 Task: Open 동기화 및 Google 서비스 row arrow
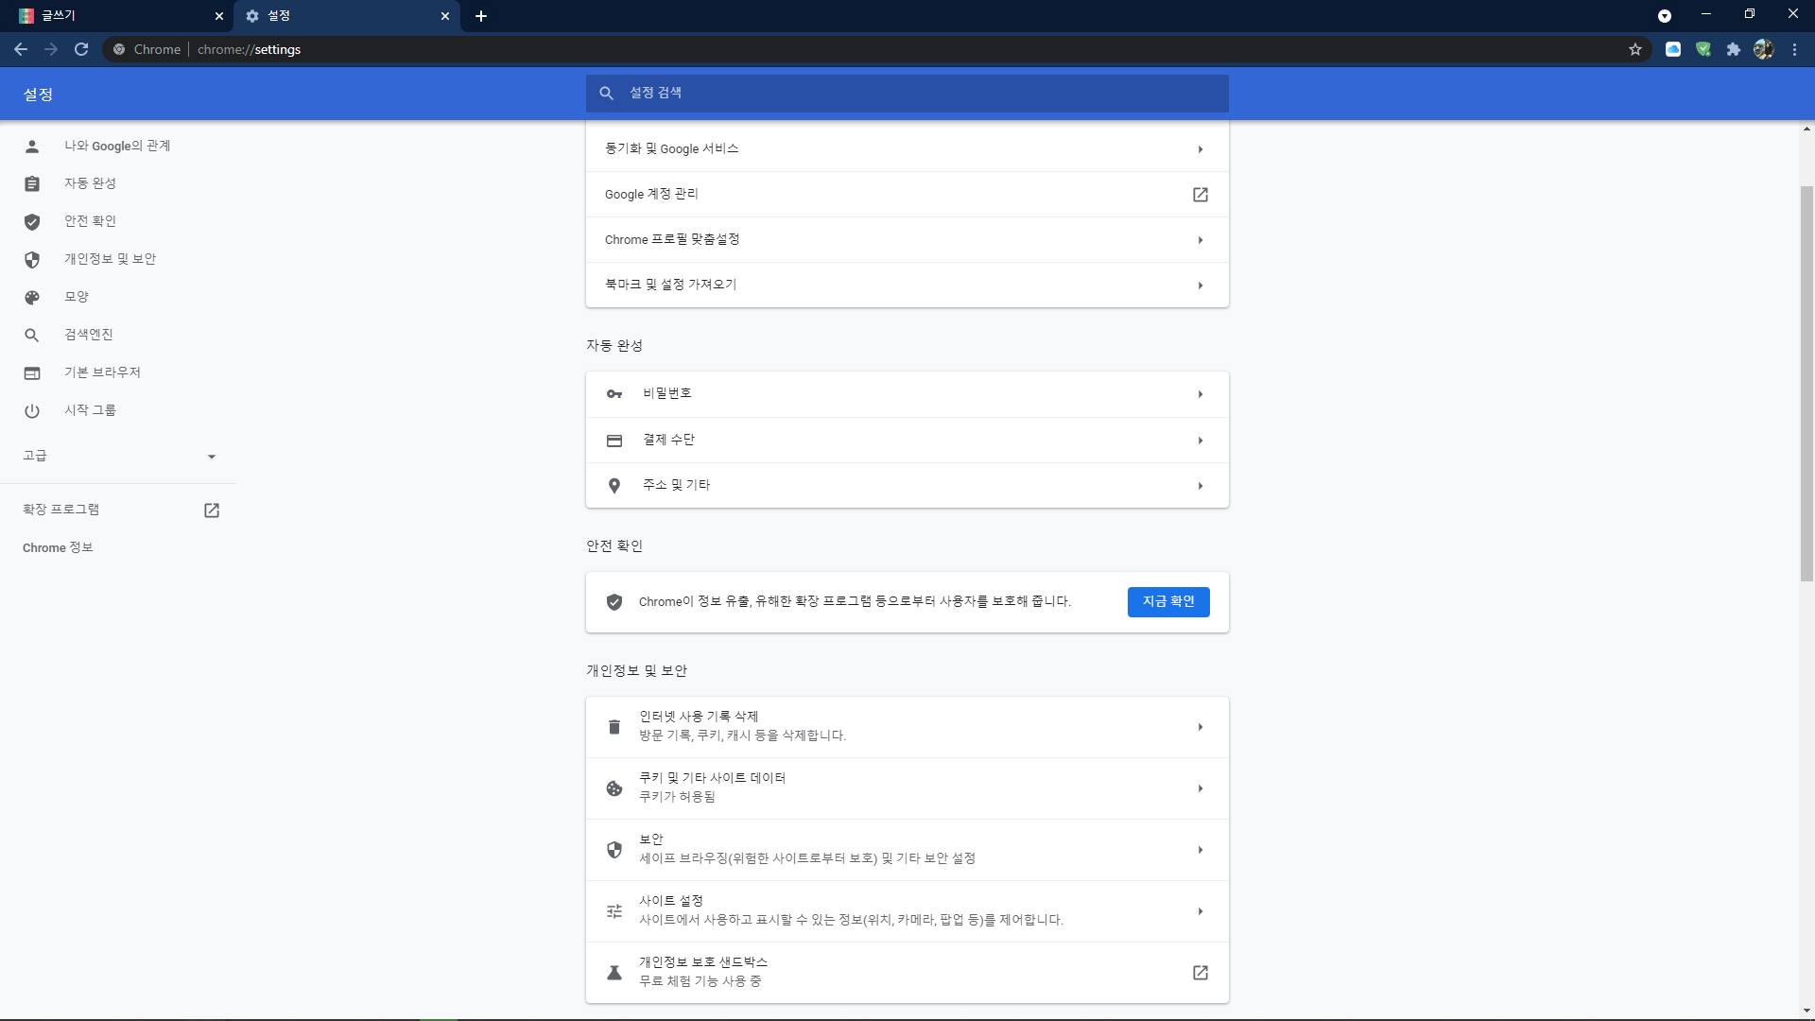pos(1200,149)
